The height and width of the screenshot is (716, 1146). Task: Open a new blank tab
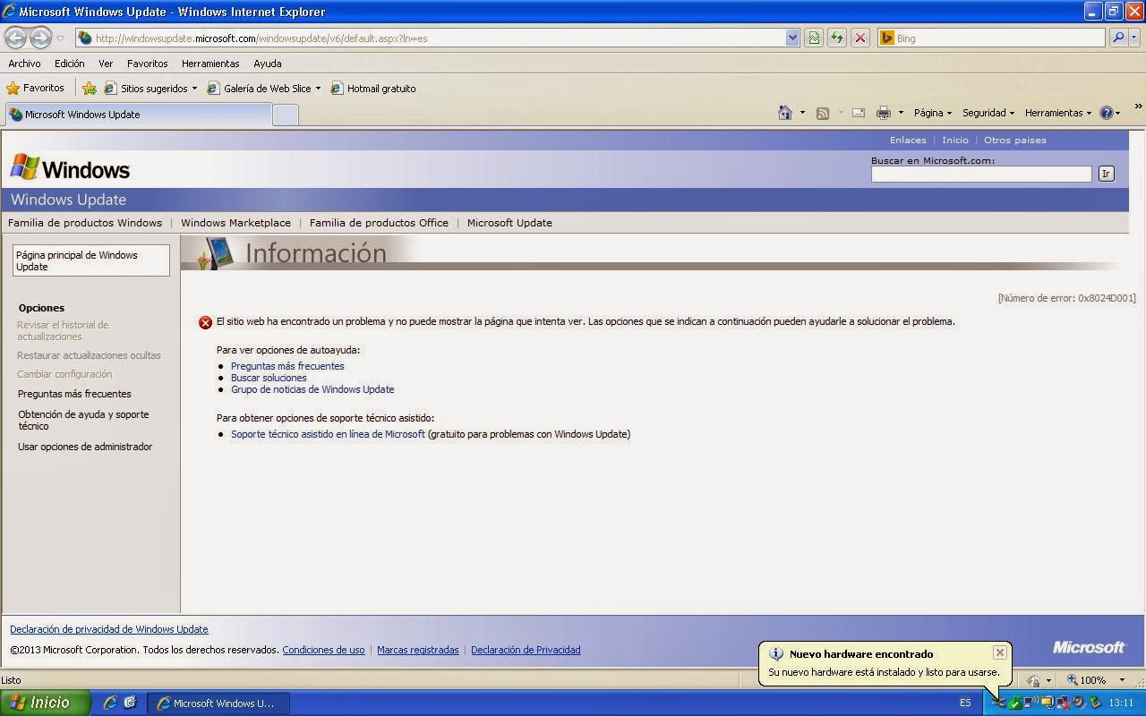pos(285,115)
